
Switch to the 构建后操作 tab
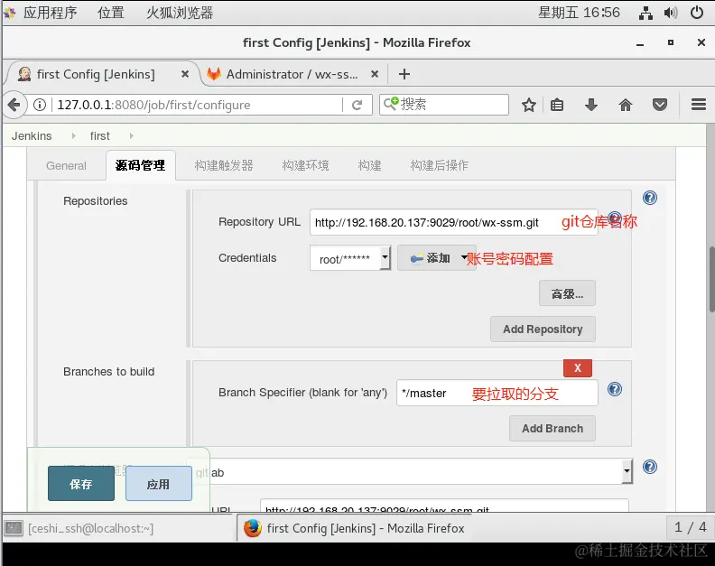coord(439,165)
